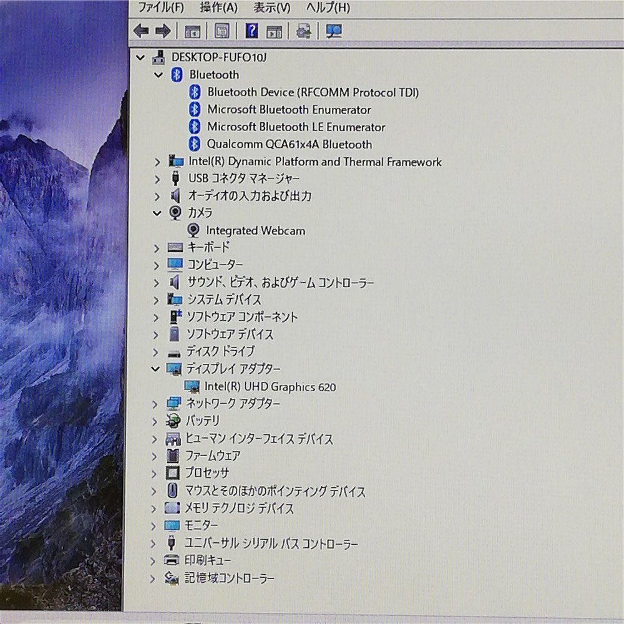This screenshot has width=624, height=624.
Task: Click the show/hide console tree toolbar icon
Action: [x=193, y=31]
